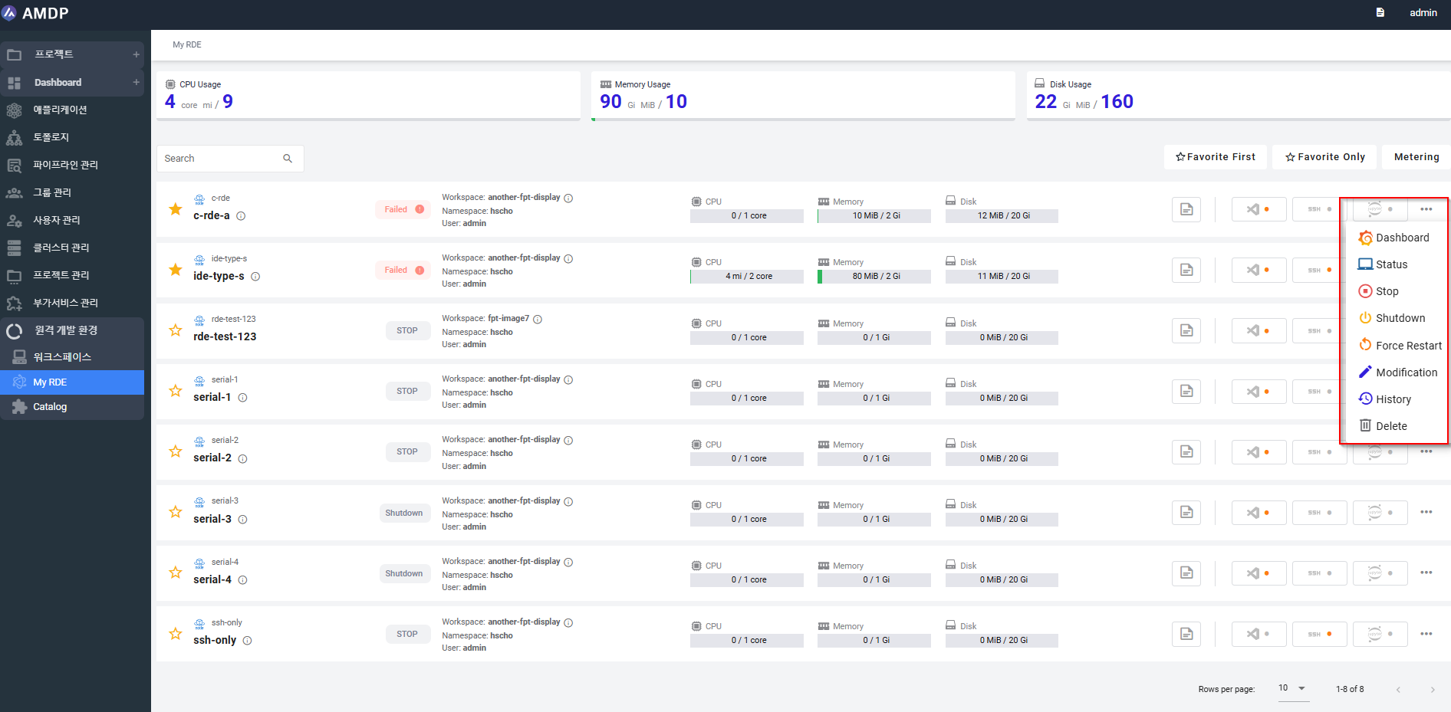Go to next page arrow
The image size is (1451, 712).
(x=1432, y=690)
